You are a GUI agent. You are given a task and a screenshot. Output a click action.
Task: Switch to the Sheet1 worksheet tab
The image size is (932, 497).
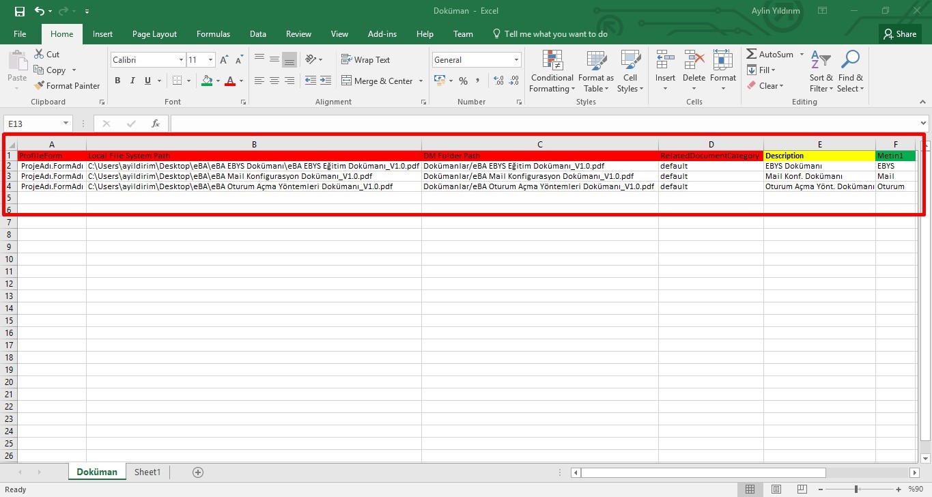(147, 472)
